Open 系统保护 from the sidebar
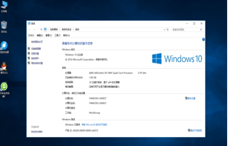The height and width of the screenshot is (146, 229). (35, 58)
